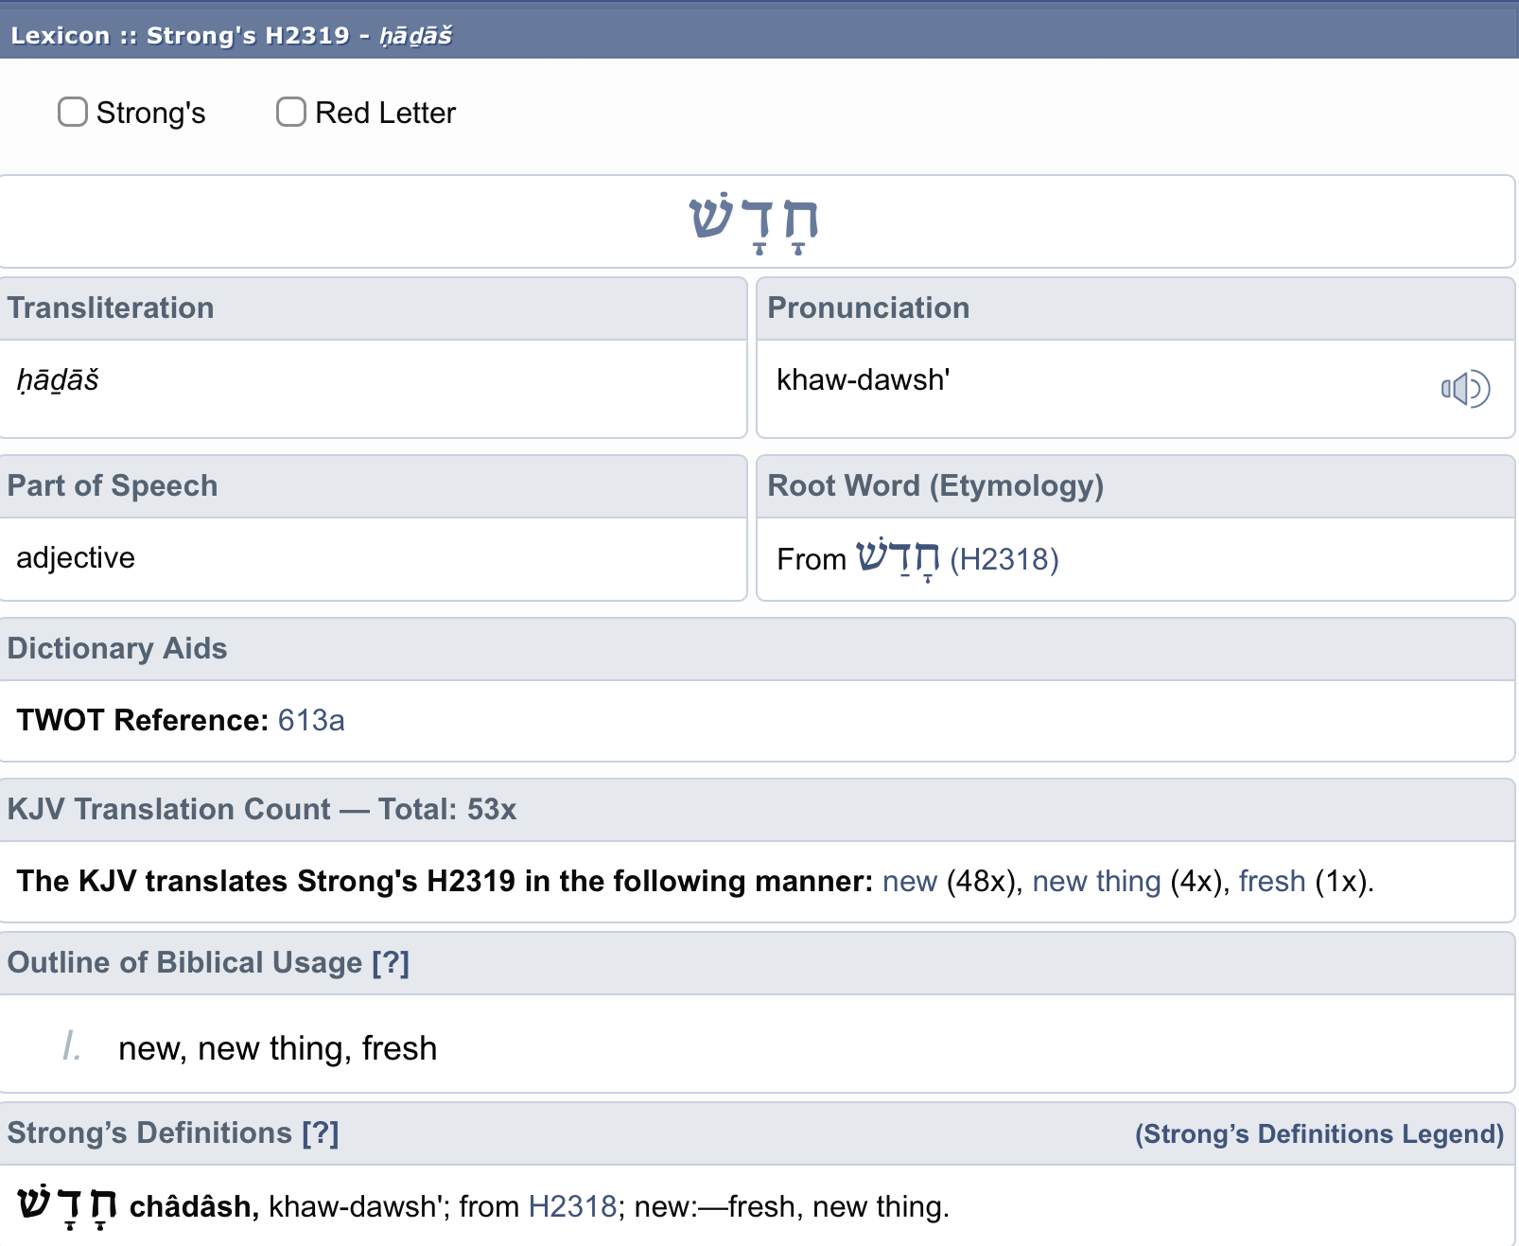Click the 'fresh' translation link
The image size is (1519, 1246).
click(x=1272, y=881)
